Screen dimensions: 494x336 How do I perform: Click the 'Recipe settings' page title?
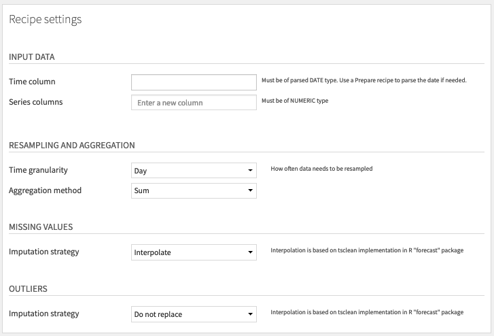point(45,19)
